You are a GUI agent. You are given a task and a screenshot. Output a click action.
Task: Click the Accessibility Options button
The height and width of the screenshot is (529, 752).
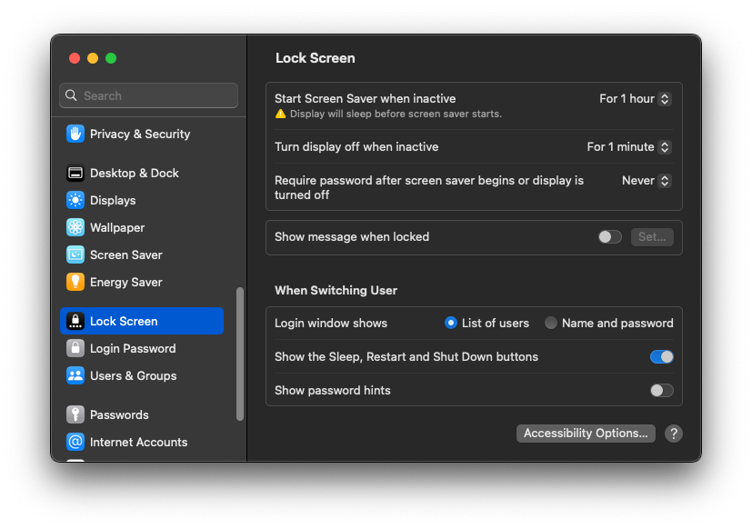pos(586,434)
